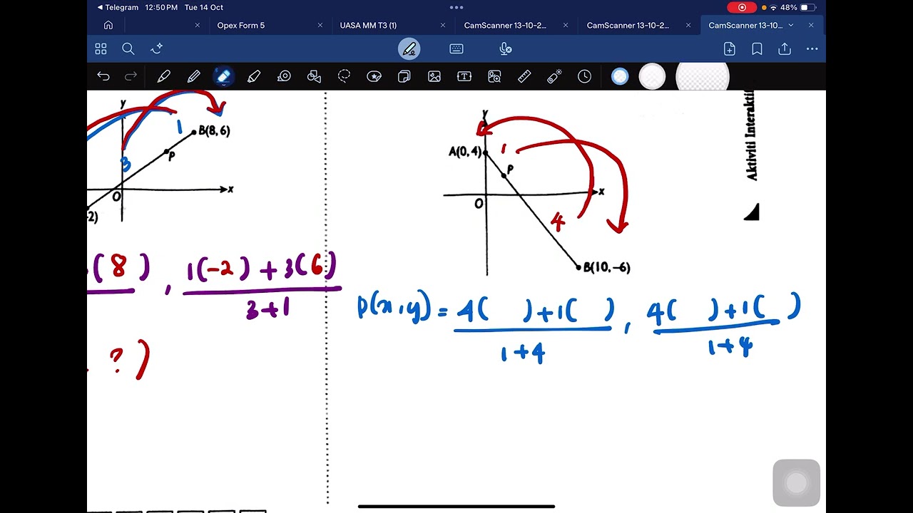Toggle the ruler tool
The image size is (913, 513).
tap(524, 76)
